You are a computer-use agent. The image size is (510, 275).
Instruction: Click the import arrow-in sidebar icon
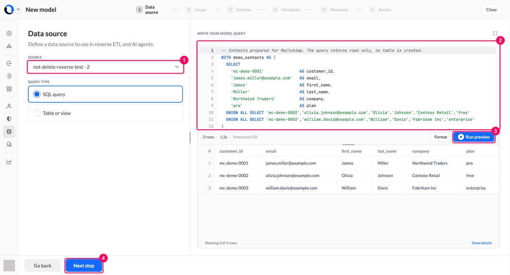click(9, 76)
